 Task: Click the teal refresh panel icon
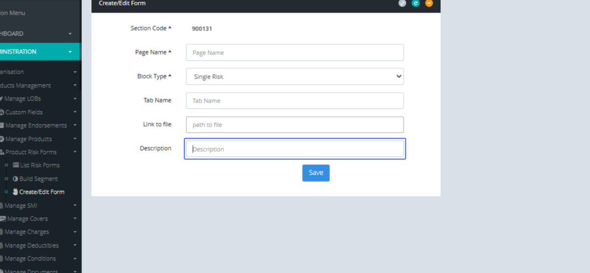[415, 3]
